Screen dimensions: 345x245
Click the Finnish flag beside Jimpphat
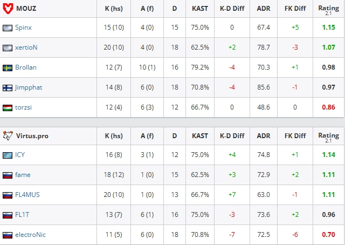pyautogui.click(x=8, y=87)
